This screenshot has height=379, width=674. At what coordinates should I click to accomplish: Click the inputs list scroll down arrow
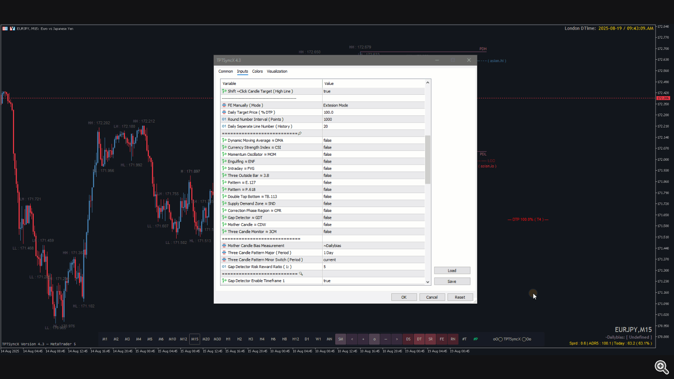428,282
